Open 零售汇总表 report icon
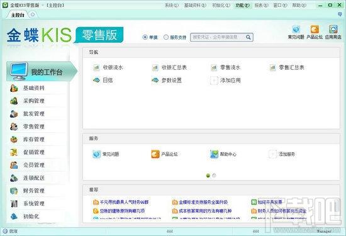The height and width of the screenshot is (236, 346). [x=273, y=67]
